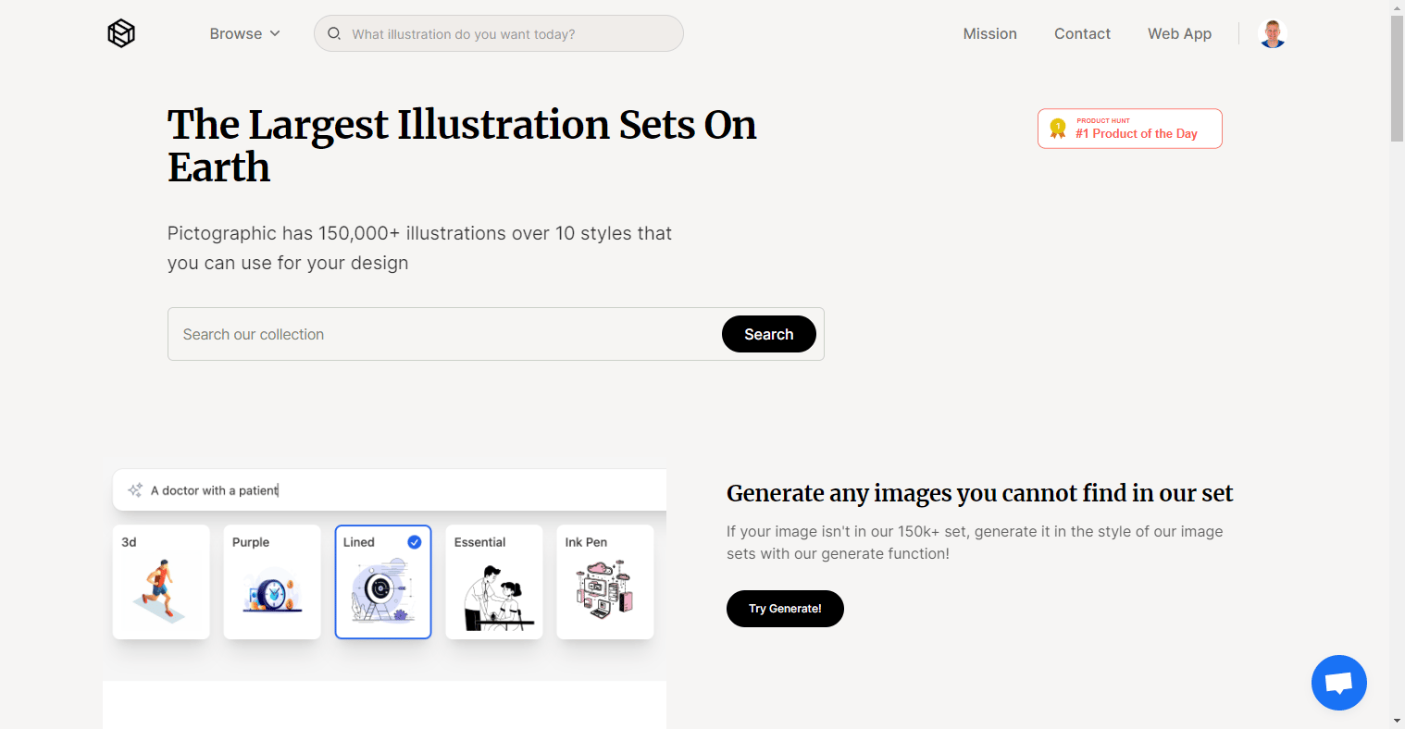The width and height of the screenshot is (1405, 729).
Task: Click the scrollbar up arrow
Action: click(x=1397, y=7)
